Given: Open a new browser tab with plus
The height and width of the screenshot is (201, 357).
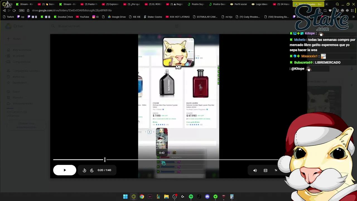Looking at the screenshot, I should click(x=326, y=4).
